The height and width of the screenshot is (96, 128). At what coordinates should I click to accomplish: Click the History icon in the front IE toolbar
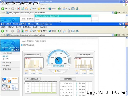click(59, 31)
